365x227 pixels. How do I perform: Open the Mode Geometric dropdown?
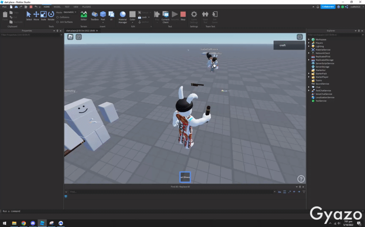(x=70, y=12)
